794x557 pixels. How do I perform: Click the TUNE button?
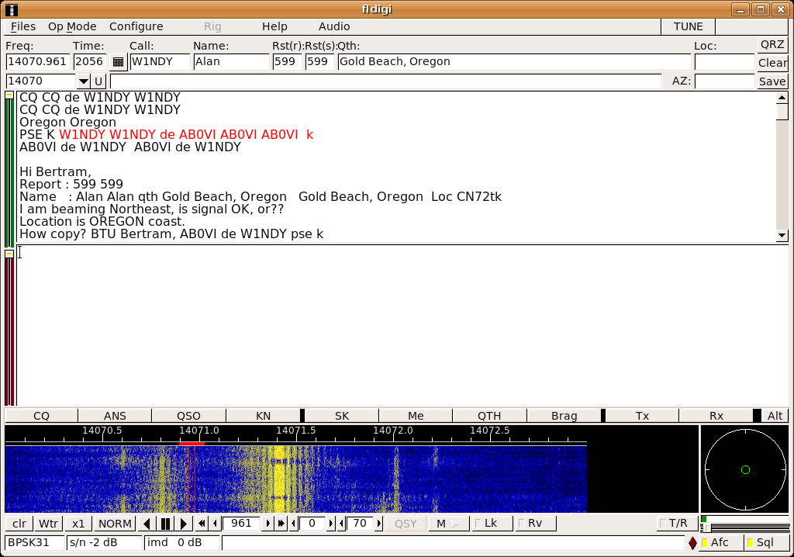(688, 26)
